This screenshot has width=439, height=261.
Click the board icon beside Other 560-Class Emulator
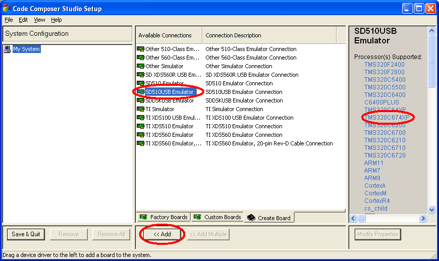pos(140,58)
